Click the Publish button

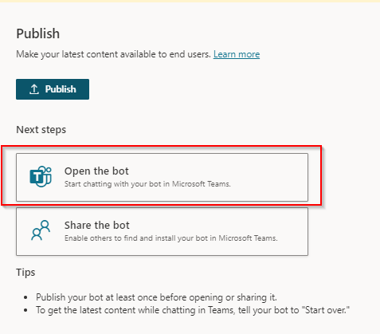click(x=53, y=89)
